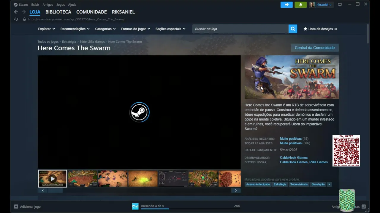The image size is (380, 213).
Task: Open the Formas de jogar dropdown
Action: coord(135,29)
